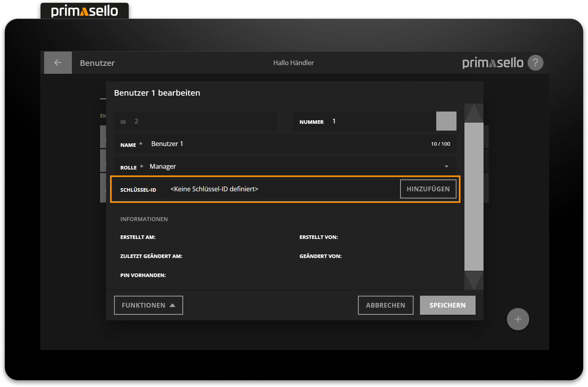This screenshot has height=387, width=588.
Task: Click the scroll-up arrow in the dialog
Action: pyautogui.click(x=474, y=114)
